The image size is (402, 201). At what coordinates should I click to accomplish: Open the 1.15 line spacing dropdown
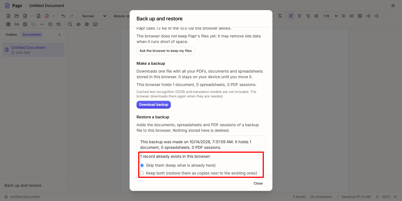330,16
